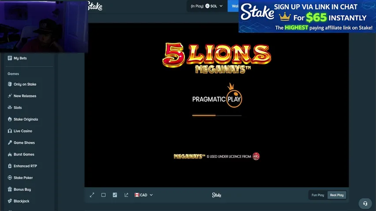This screenshot has height=211, width=376.
Task: Click the SOL coin icon
Action: 208,6
